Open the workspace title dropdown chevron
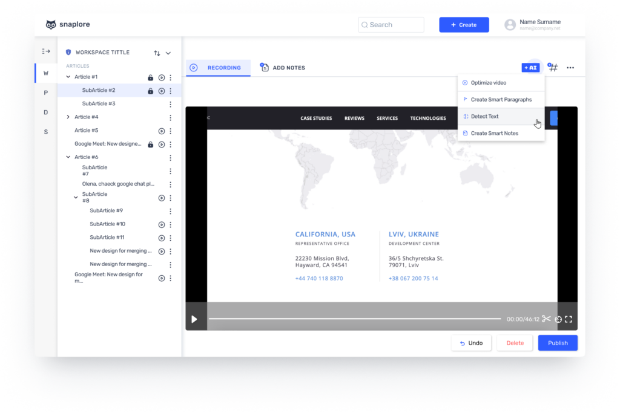The image size is (620, 413). pos(168,53)
